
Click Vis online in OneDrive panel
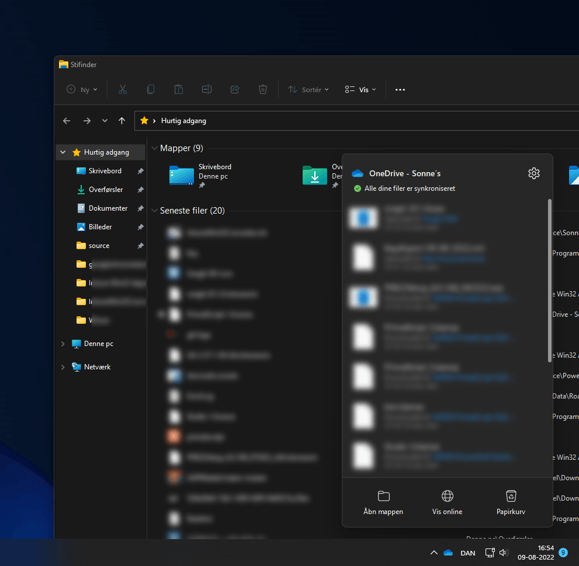[x=447, y=502]
